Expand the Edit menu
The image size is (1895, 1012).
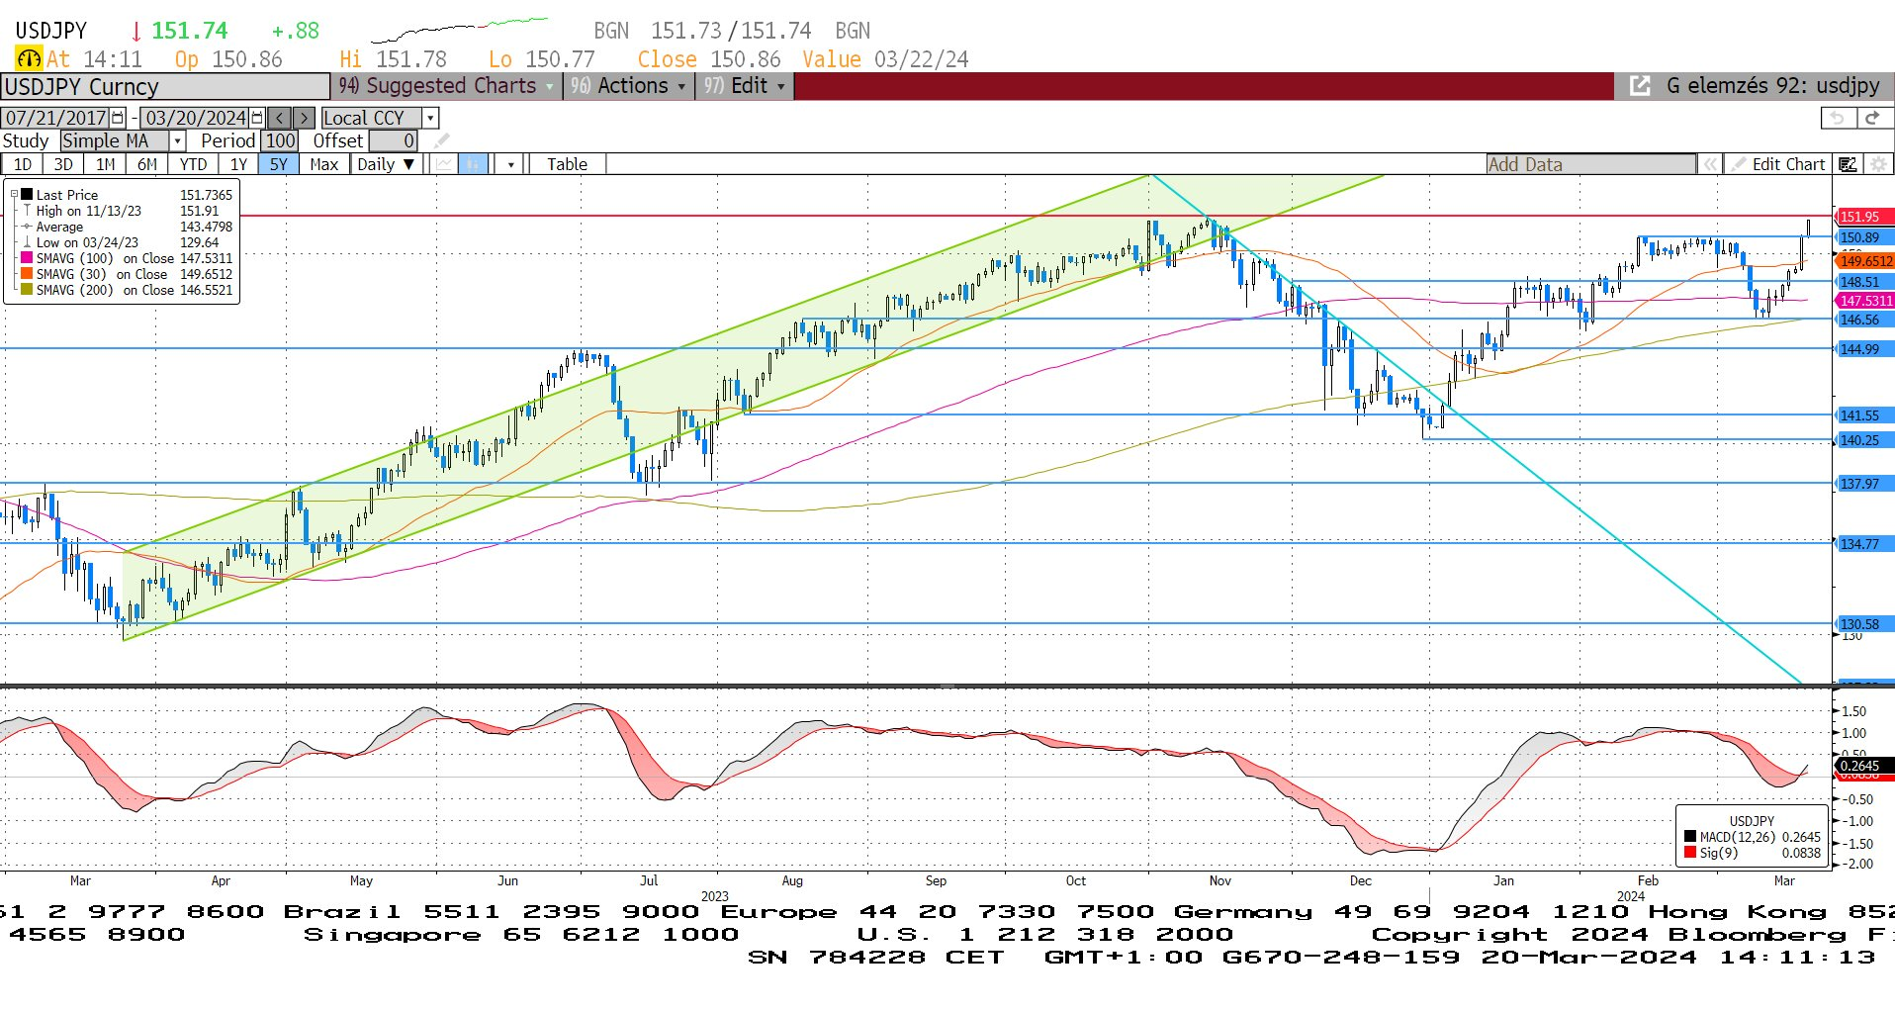point(745,86)
